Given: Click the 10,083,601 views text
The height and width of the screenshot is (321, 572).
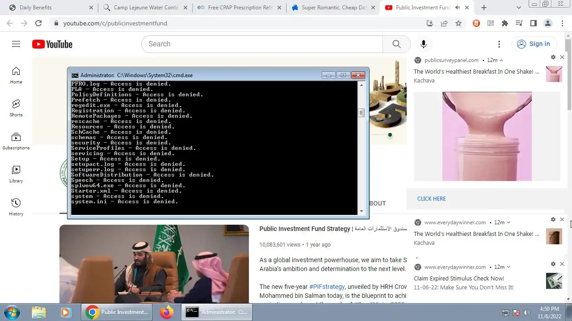Looking at the screenshot, I should coord(280,245).
